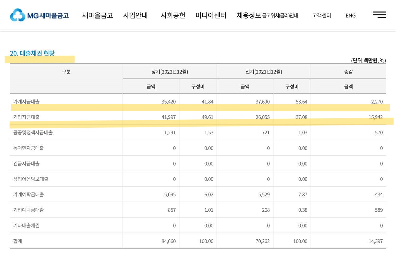Click the ratio 37.08
396x261 pixels.
pos(302,117)
